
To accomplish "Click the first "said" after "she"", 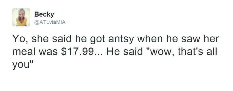I will pyautogui.click(x=62, y=38).
